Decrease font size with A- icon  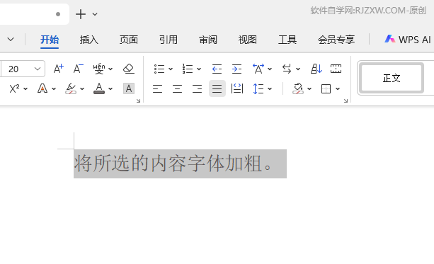point(79,69)
